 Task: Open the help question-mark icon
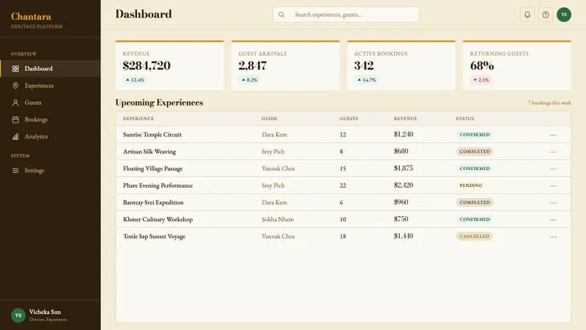click(x=546, y=15)
